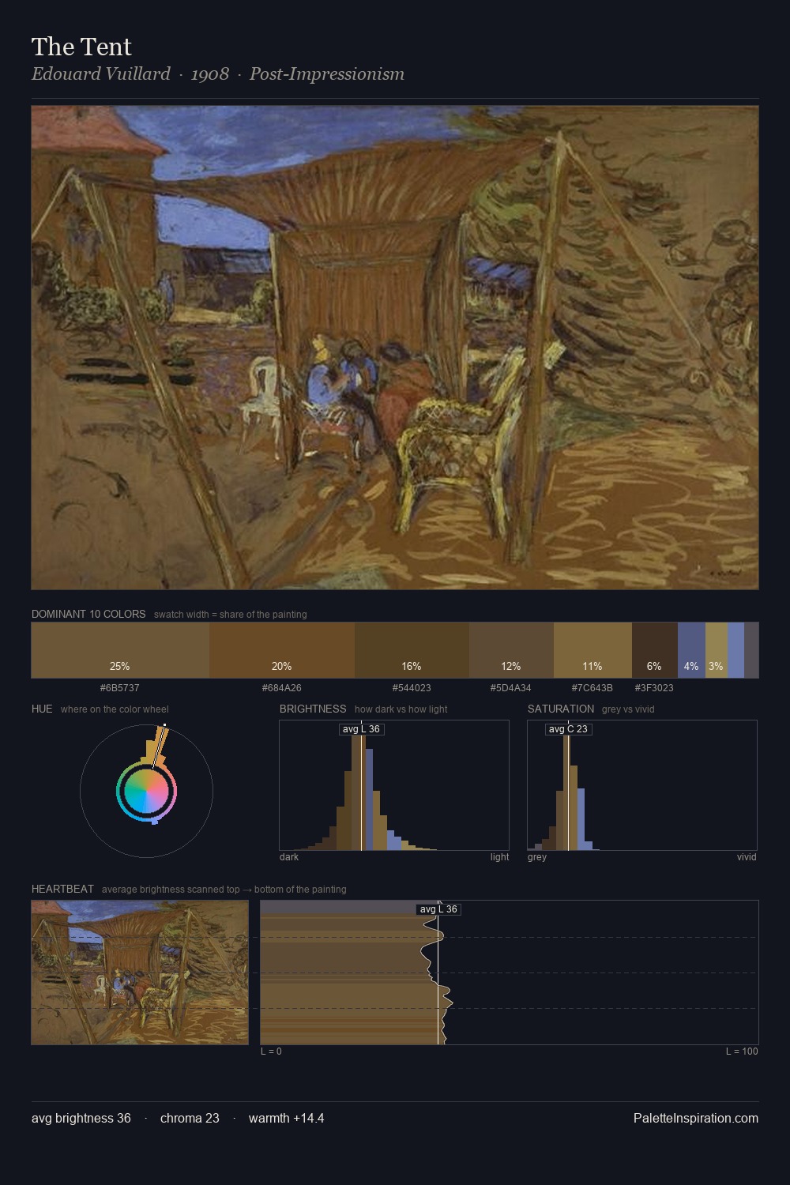The image size is (790, 1185).
Task: Click the 'avg L 36' label in heartbeat chart
Action: point(438,909)
